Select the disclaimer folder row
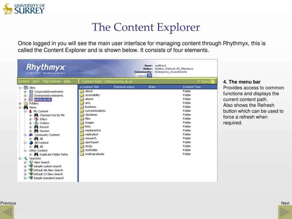The width and height of the screenshot is (292, 219). click(148, 115)
